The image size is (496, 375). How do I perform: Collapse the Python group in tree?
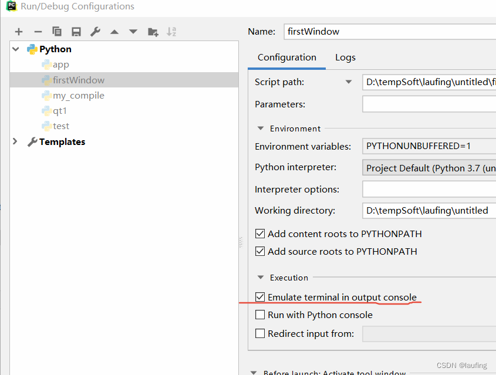[x=15, y=49]
